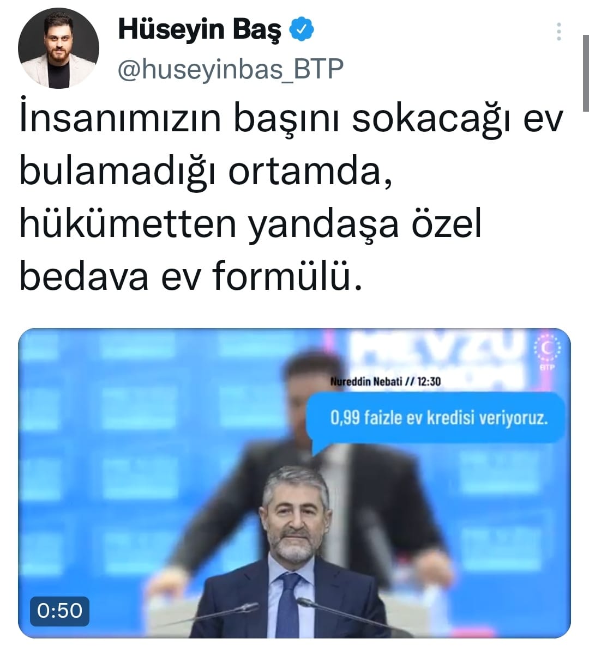Click the blue verified badge

click(x=302, y=29)
